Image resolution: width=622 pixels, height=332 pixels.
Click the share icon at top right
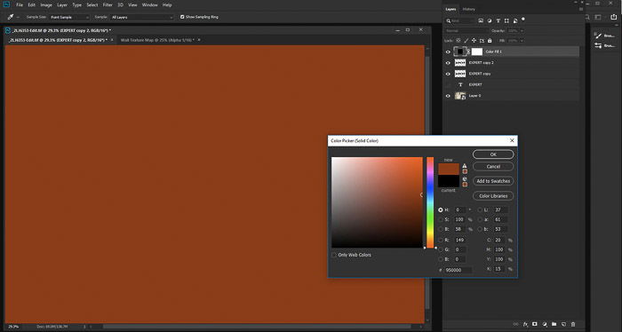614,17
